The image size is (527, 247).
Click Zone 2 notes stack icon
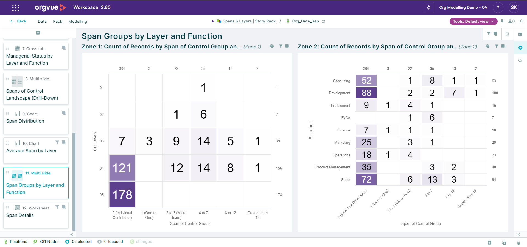click(503, 46)
